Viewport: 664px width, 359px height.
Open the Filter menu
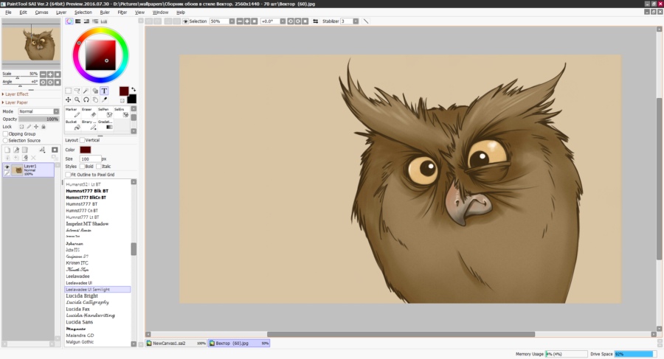(x=122, y=13)
